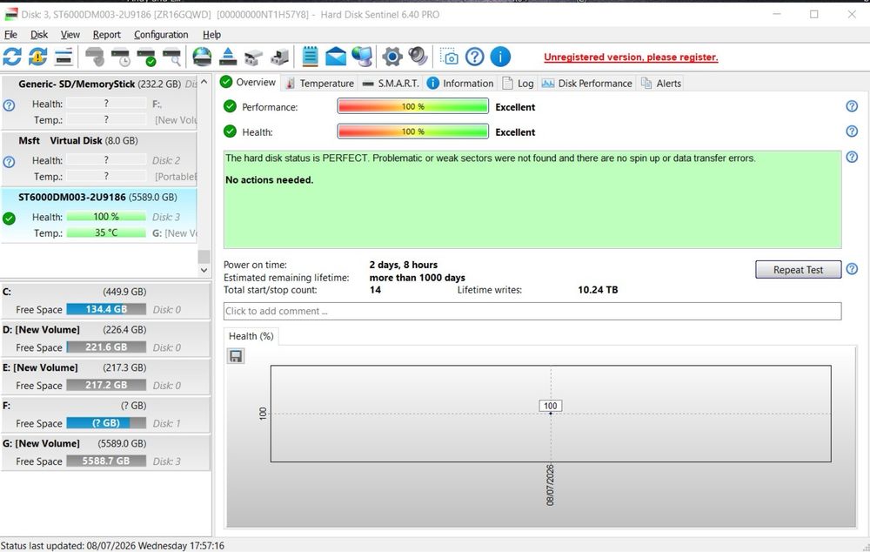Click the greyed disk with shield toolbar icon
This screenshot has width=870, height=552.
(x=95, y=57)
